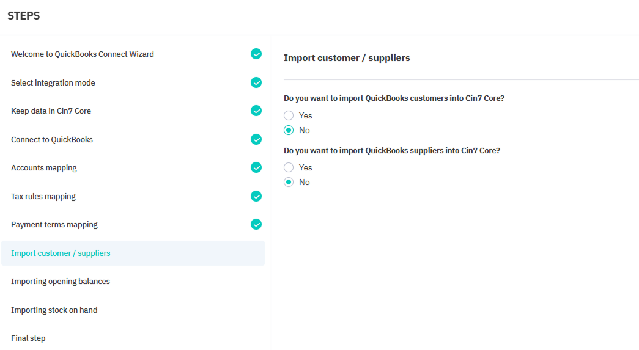Choose Yes to import QuickBooks suppliers
The image size is (639, 350).
coord(289,167)
